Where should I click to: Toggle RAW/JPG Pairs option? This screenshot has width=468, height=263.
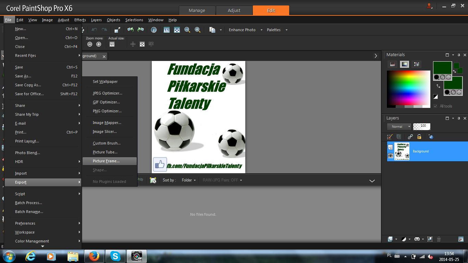tap(222, 180)
